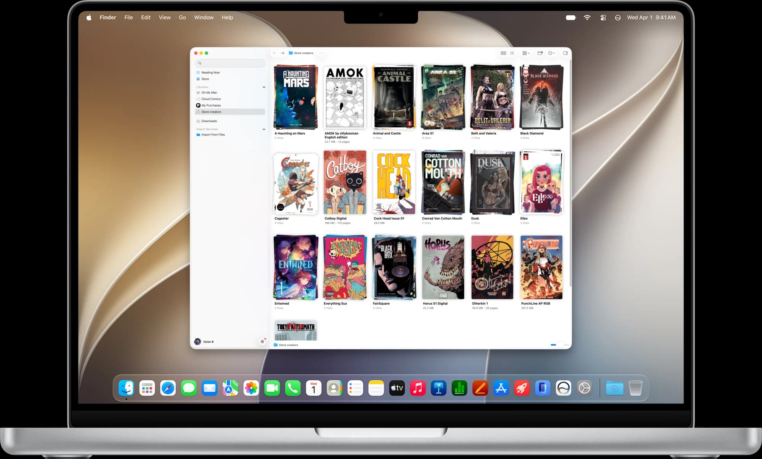
Task: Open the A Haunting on Mars comic stack
Action: pos(296,97)
